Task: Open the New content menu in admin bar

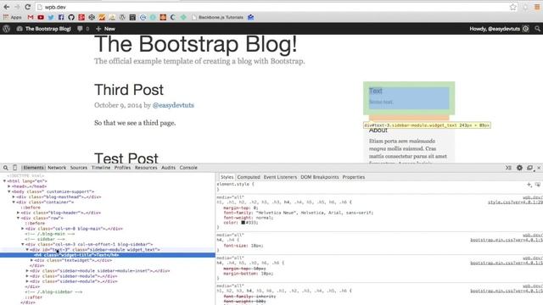Action: [105, 29]
